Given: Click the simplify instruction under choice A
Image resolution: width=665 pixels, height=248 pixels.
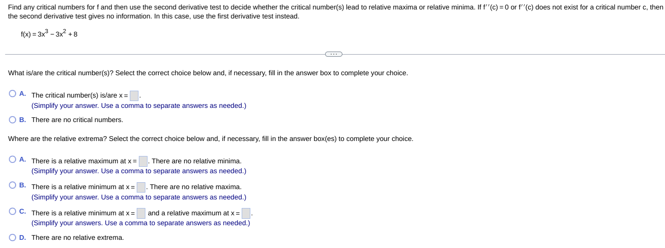Looking at the screenshot, I should tap(138, 105).
